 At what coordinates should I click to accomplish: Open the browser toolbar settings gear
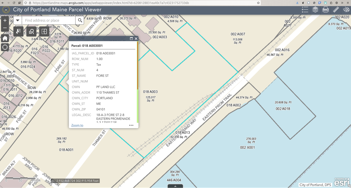(x=336, y=3)
